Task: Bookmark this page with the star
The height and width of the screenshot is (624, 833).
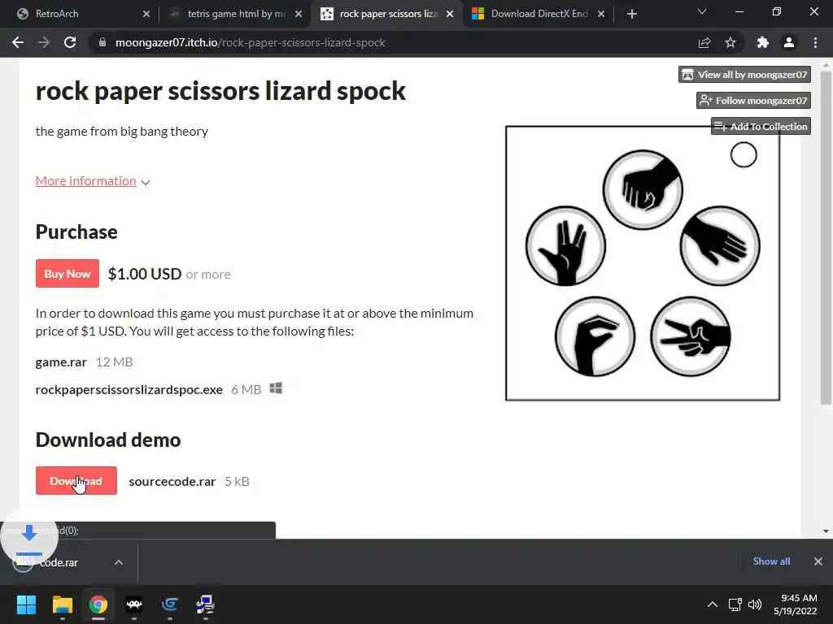Action: [731, 42]
